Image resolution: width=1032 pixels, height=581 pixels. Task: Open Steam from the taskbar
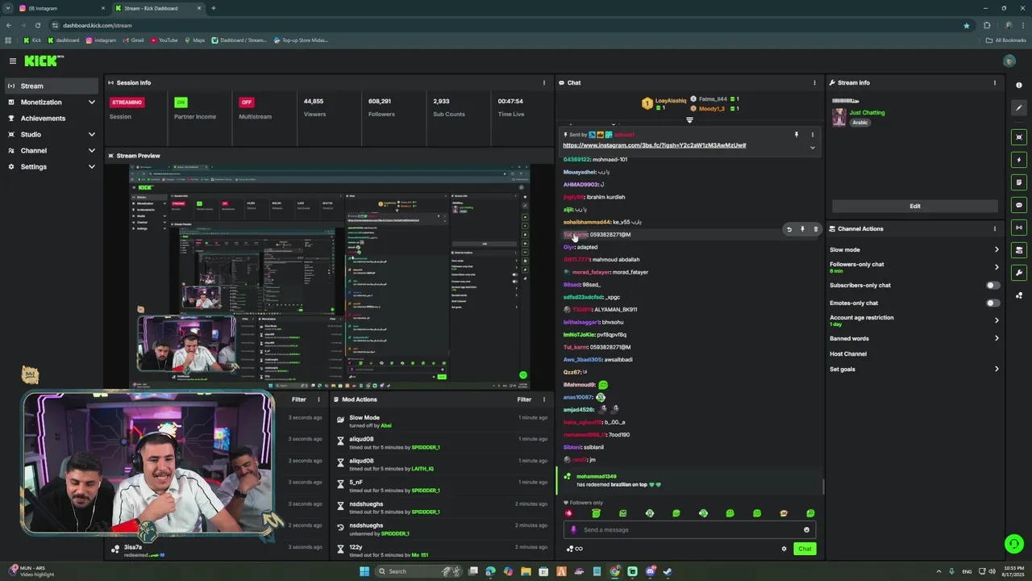pos(668,571)
